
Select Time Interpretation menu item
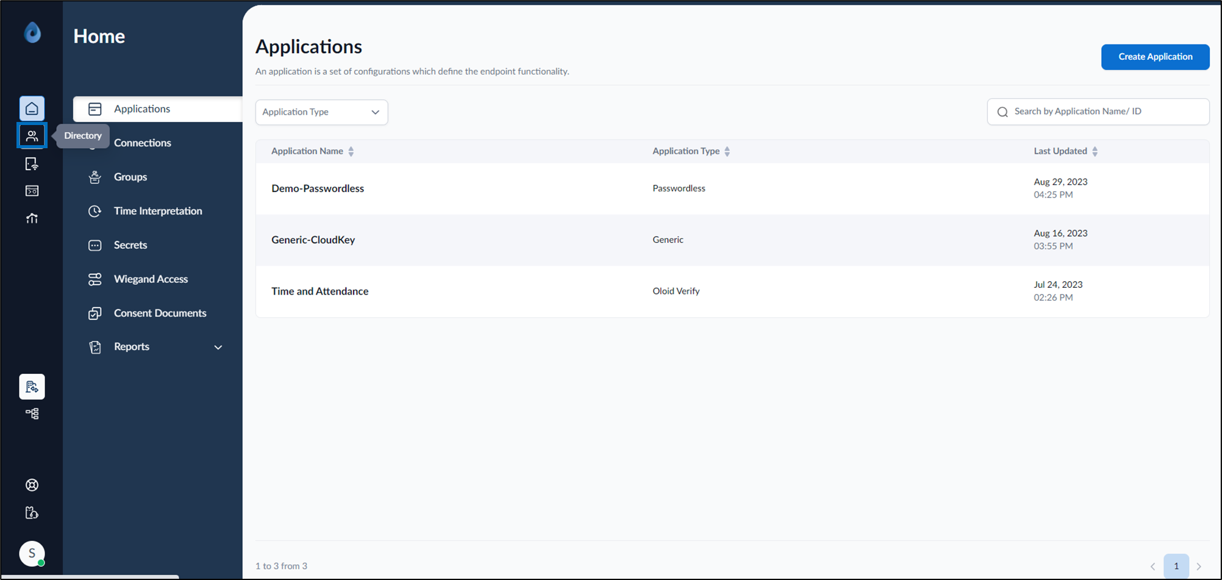(x=158, y=211)
